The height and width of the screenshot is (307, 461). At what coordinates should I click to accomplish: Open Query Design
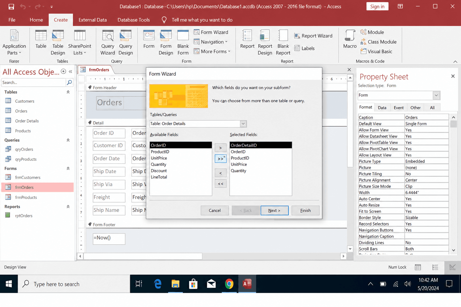[125, 42]
